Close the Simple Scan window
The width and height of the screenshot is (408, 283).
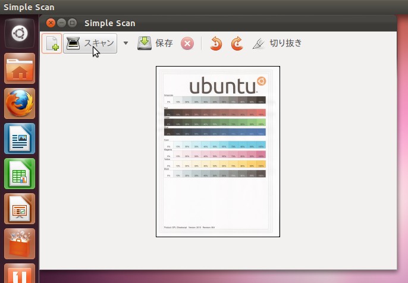click(x=51, y=23)
